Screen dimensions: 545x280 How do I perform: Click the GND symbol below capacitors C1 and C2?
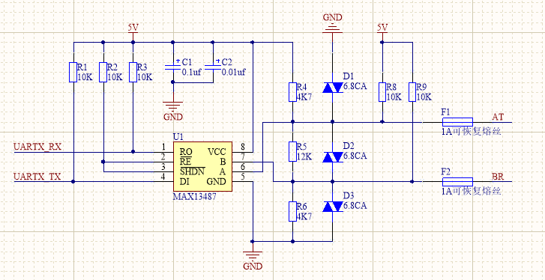(x=172, y=111)
